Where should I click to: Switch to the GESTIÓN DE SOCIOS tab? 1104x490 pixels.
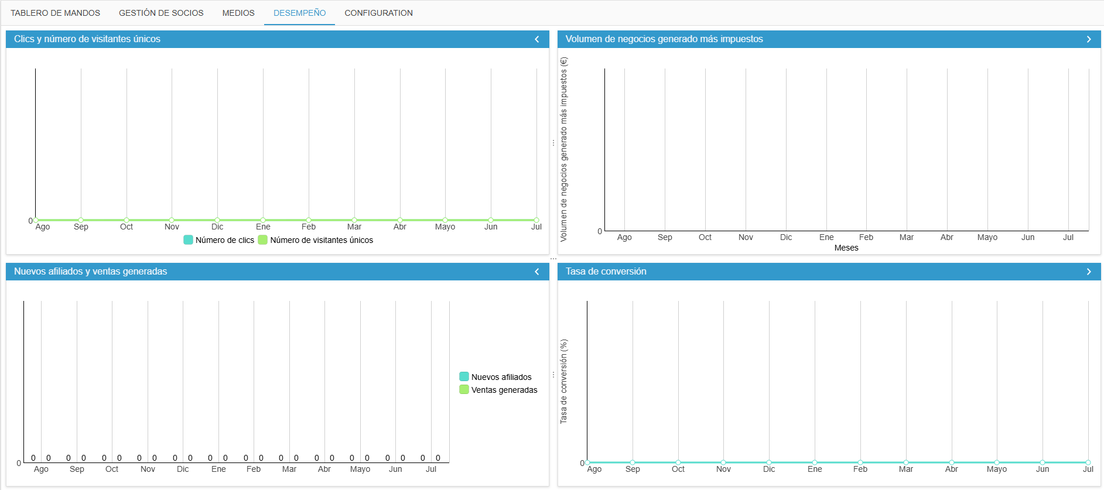pyautogui.click(x=161, y=13)
